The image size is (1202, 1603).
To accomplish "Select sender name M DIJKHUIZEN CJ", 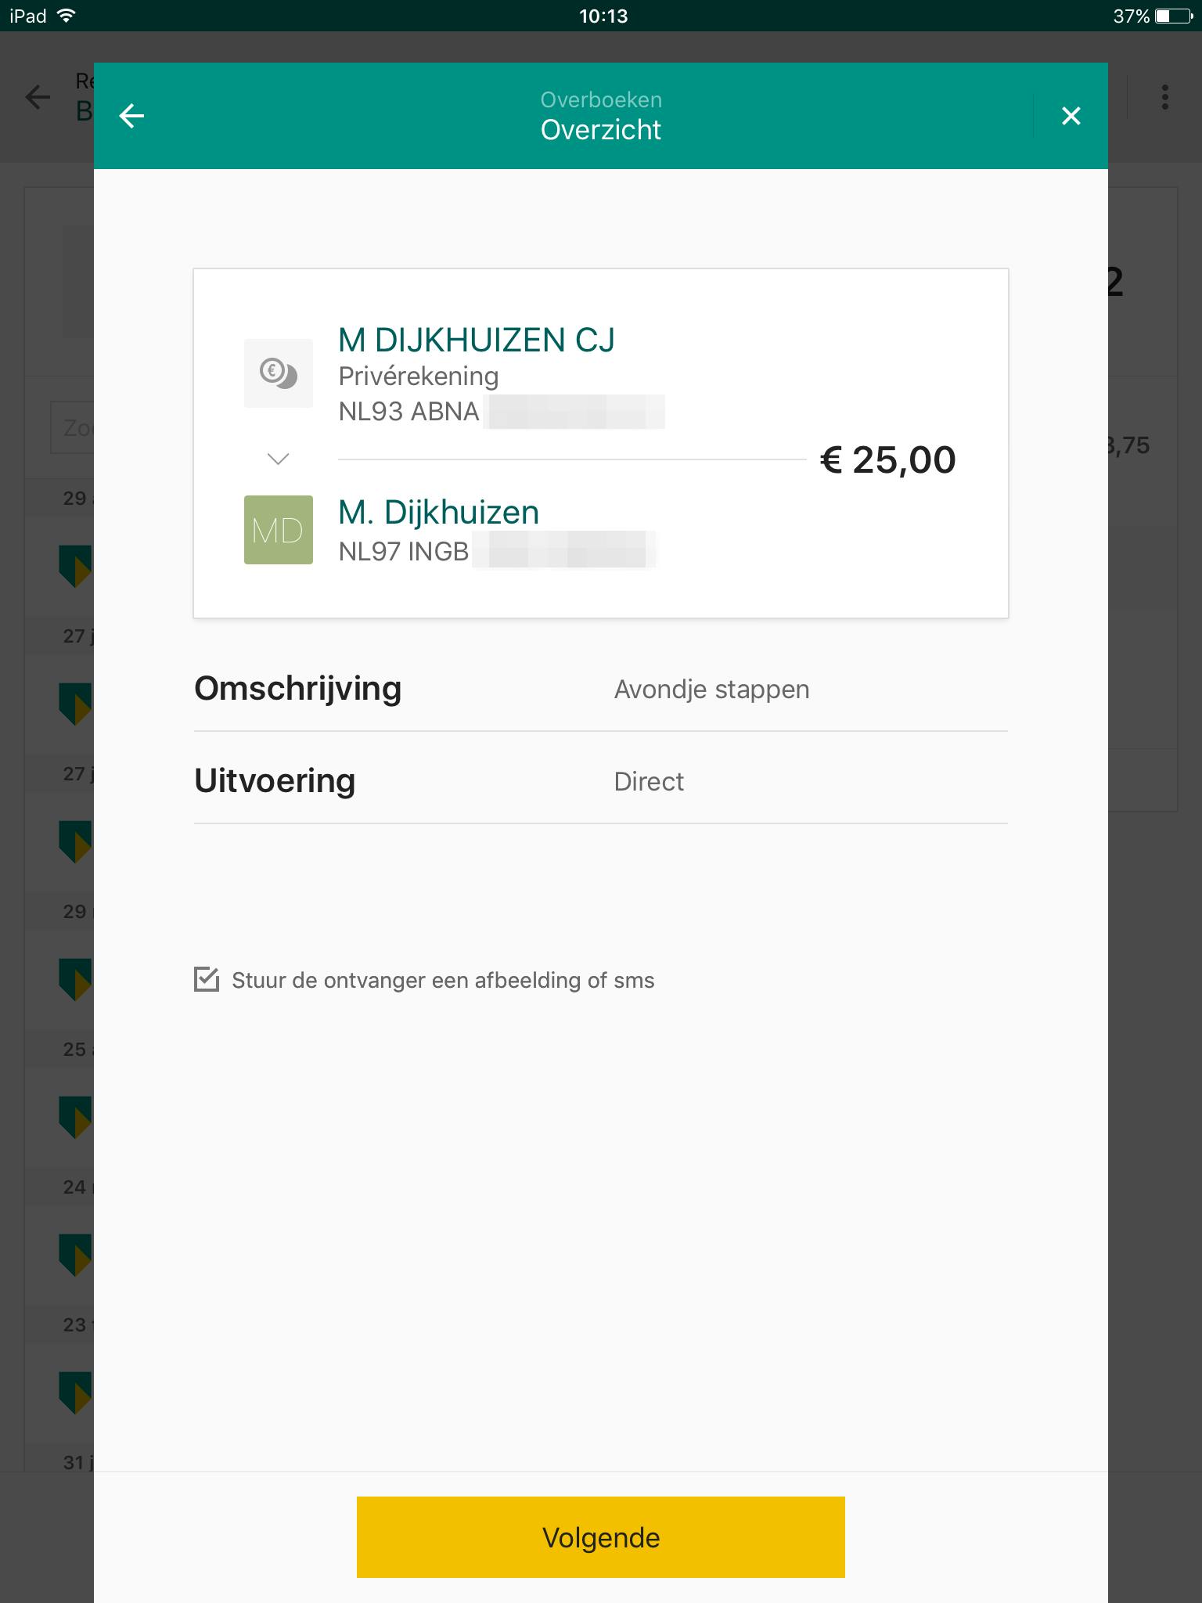I will click(x=476, y=340).
